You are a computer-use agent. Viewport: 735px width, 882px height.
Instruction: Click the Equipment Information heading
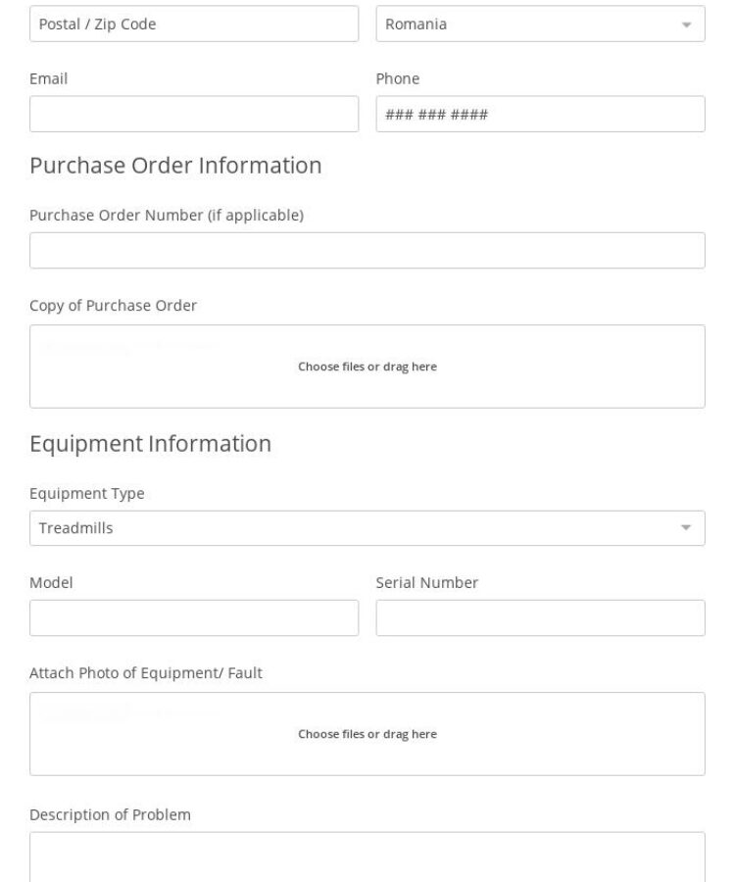[151, 443]
